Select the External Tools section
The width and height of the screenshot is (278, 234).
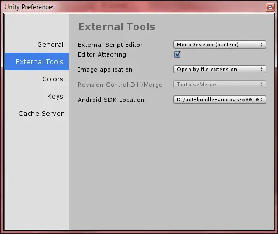[37, 61]
